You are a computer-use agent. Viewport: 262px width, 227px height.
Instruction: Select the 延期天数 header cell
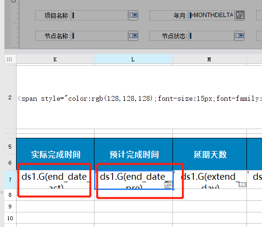tap(210, 154)
